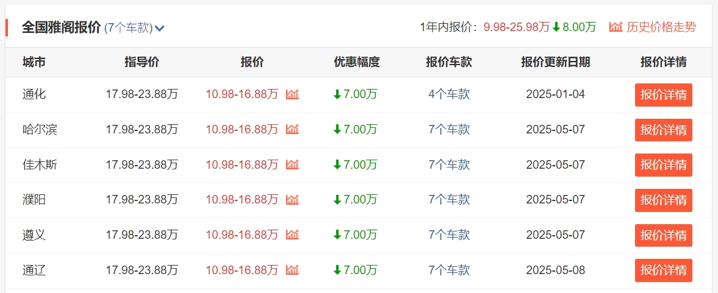Open the 7个车款 link for 濮阳
The width and height of the screenshot is (718, 293).
tap(449, 200)
